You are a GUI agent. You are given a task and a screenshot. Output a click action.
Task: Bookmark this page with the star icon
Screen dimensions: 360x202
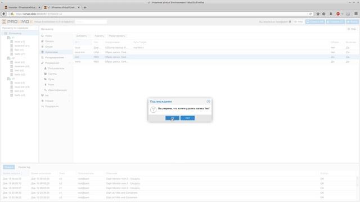point(318,14)
